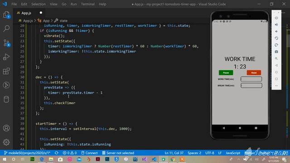Viewport: 290px width, 163px height.
Task: Tap the phone's Back navigation button
Action: [x=223, y=128]
